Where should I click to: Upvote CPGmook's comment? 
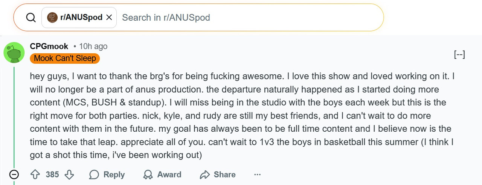[x=35, y=174]
